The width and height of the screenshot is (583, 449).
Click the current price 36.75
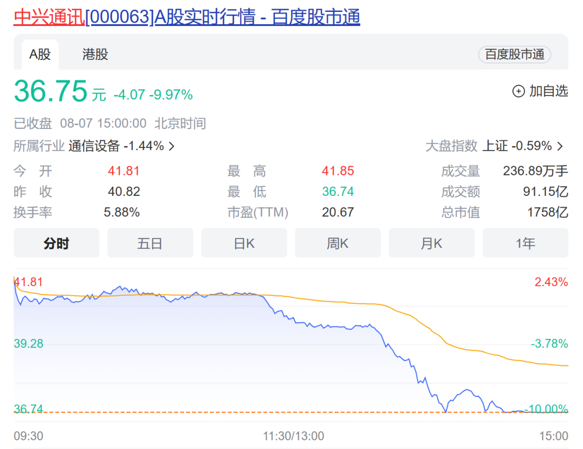[51, 91]
